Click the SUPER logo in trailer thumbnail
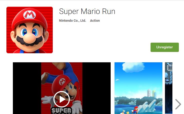 click(x=62, y=110)
